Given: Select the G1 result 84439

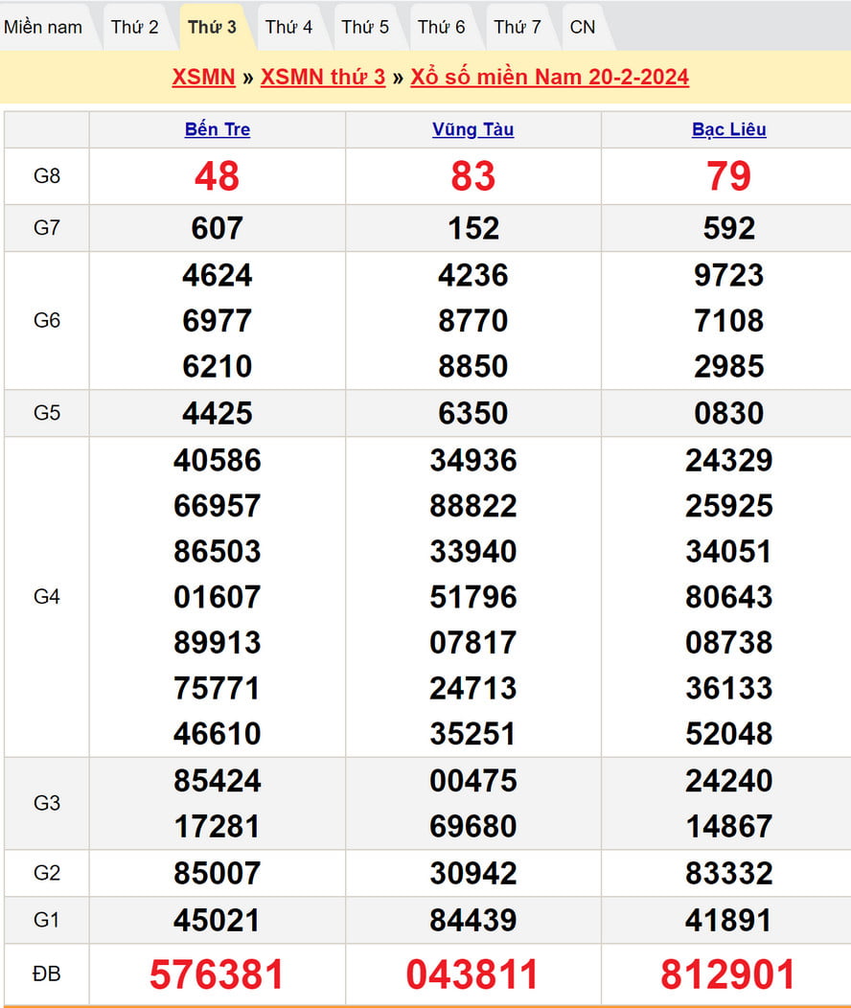Looking at the screenshot, I should click(x=473, y=921).
